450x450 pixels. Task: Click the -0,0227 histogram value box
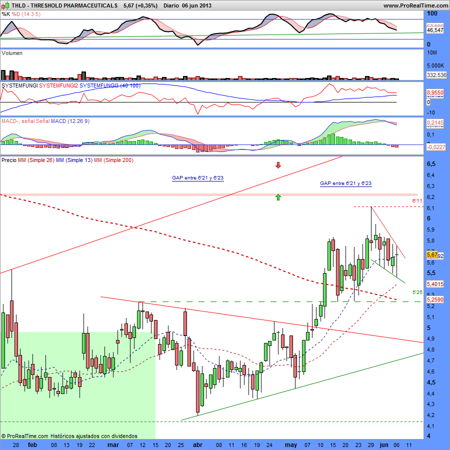[436, 147]
